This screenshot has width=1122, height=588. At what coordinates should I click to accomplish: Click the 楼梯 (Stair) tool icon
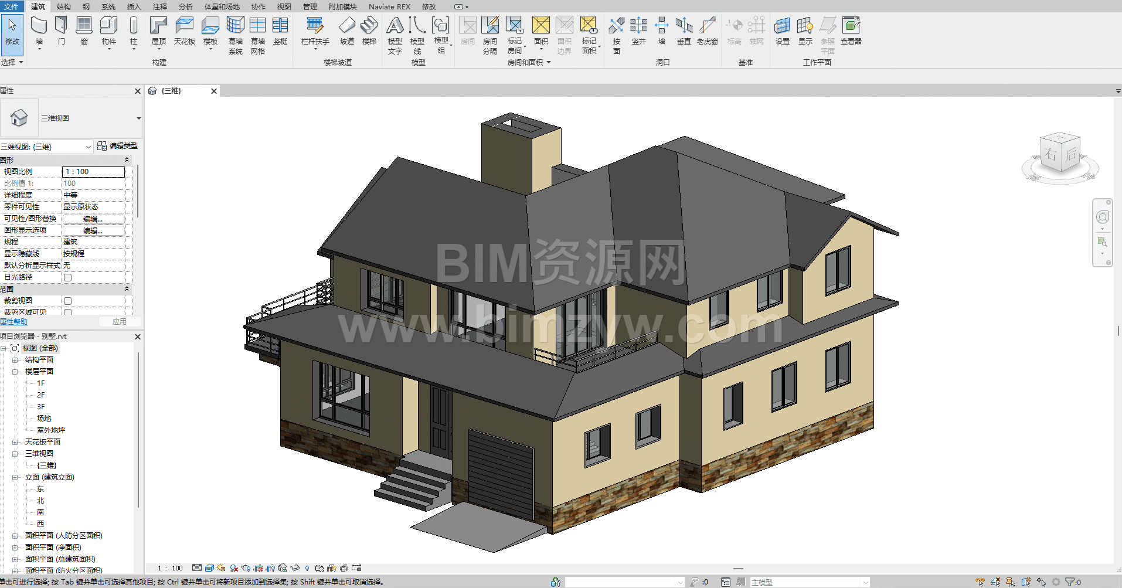coord(369,26)
